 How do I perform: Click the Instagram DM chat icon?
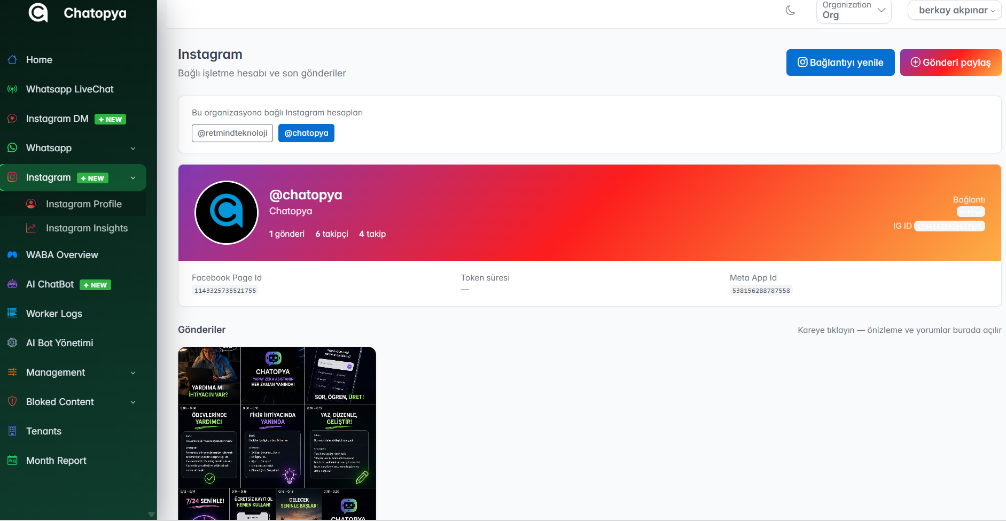click(x=12, y=118)
